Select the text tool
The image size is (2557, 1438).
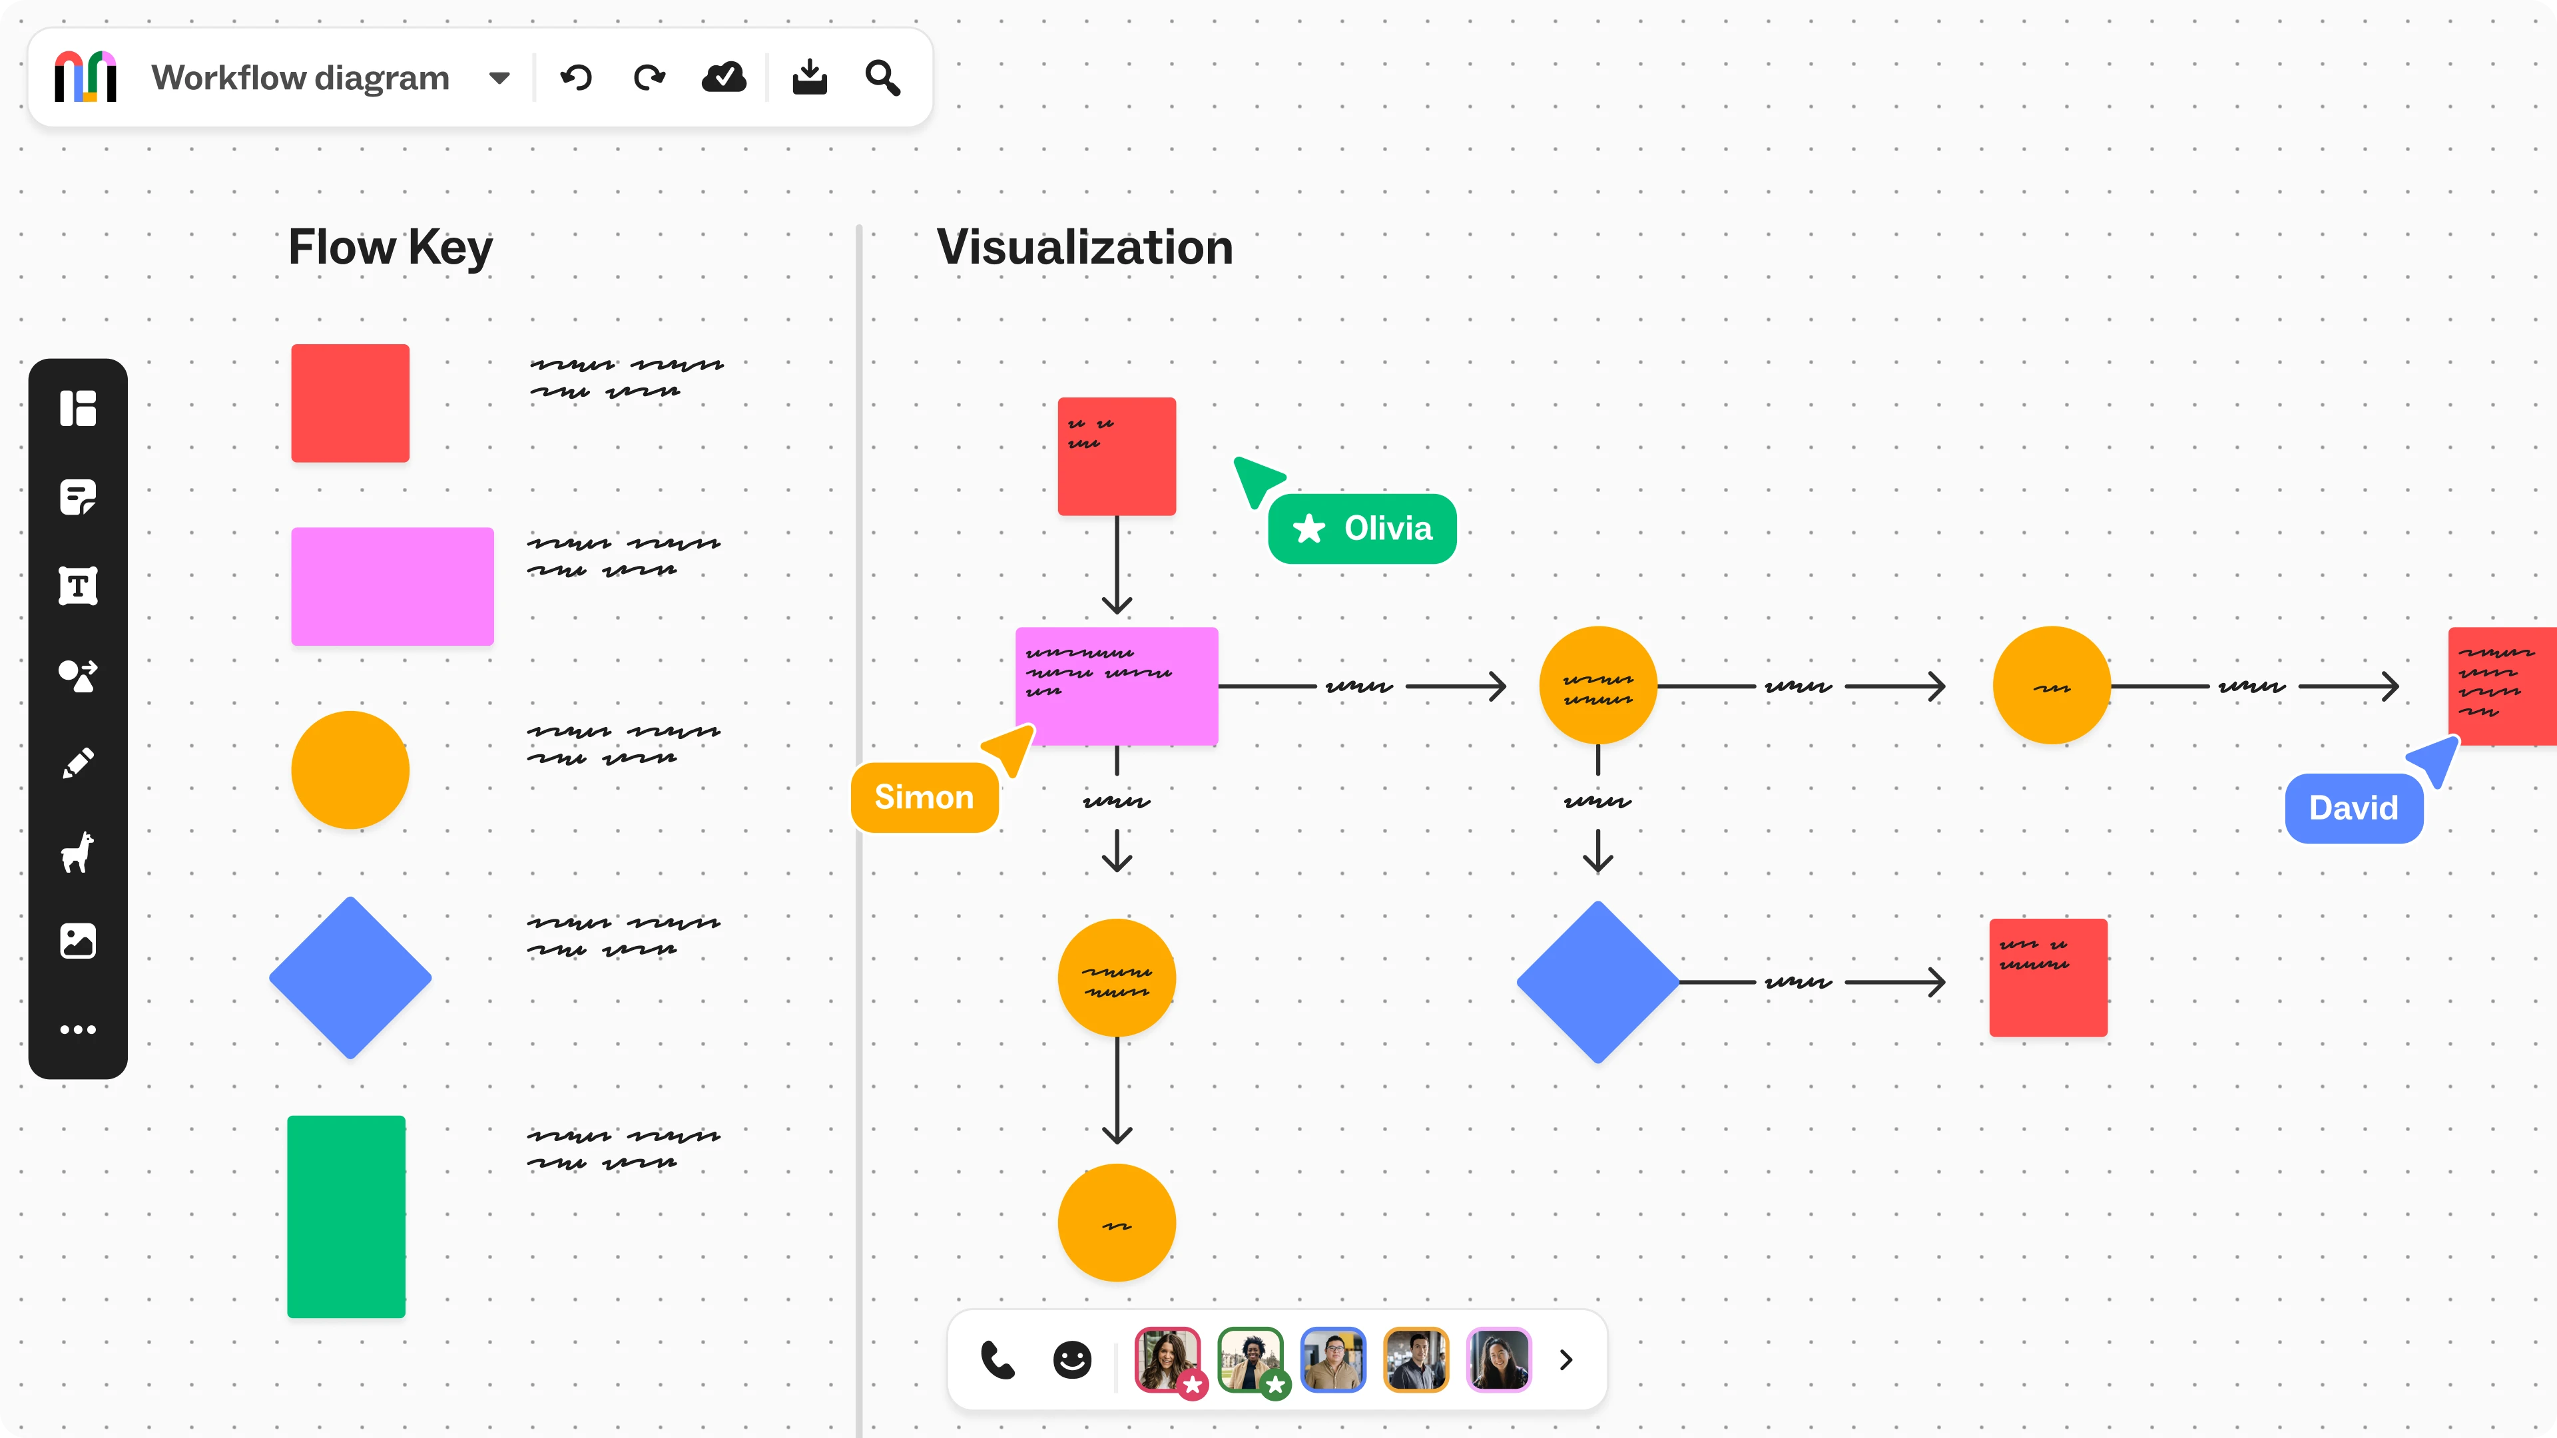click(x=79, y=586)
